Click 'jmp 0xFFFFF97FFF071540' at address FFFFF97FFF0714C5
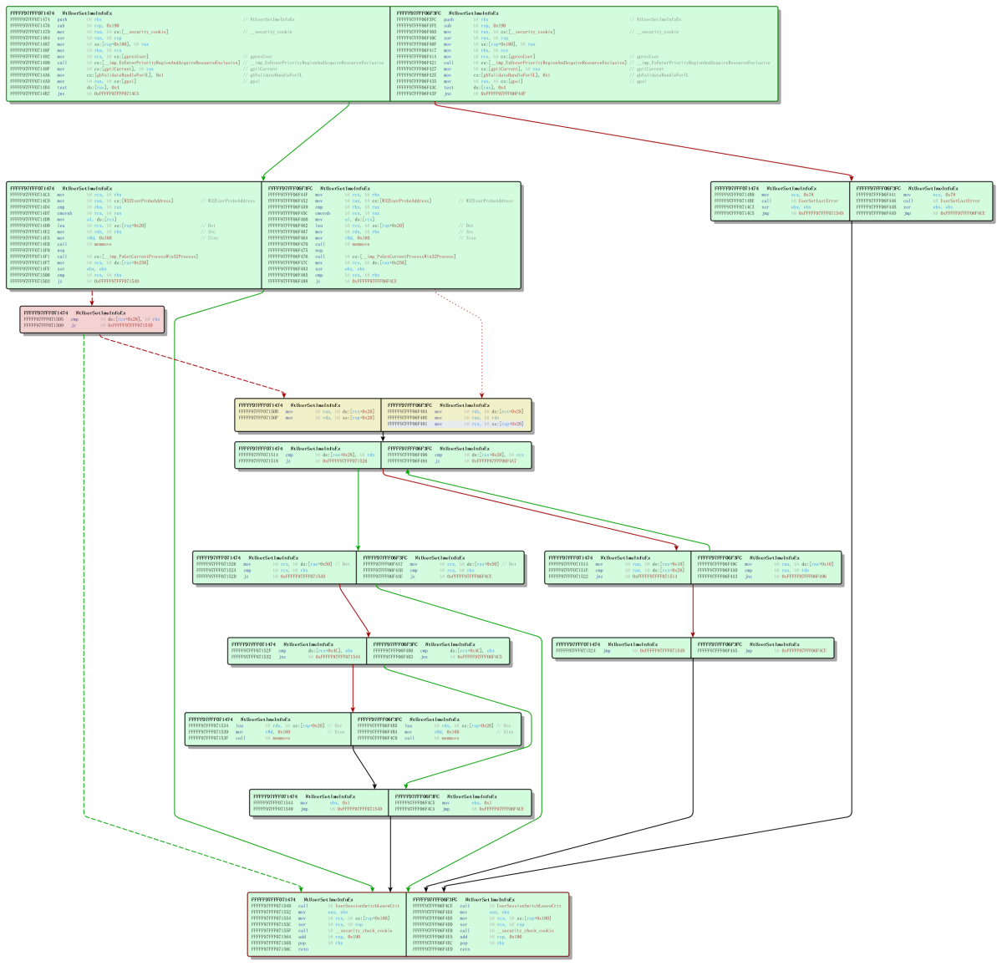This screenshot has height=966, width=1002. click(779, 213)
